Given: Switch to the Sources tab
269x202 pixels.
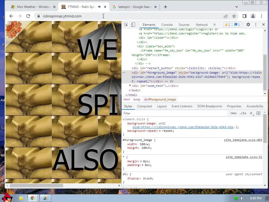Looking at the screenshot, I should click(x=184, y=25).
